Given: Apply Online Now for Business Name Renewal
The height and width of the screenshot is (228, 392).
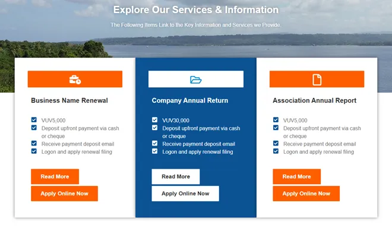Looking at the screenshot, I should pos(65,194).
